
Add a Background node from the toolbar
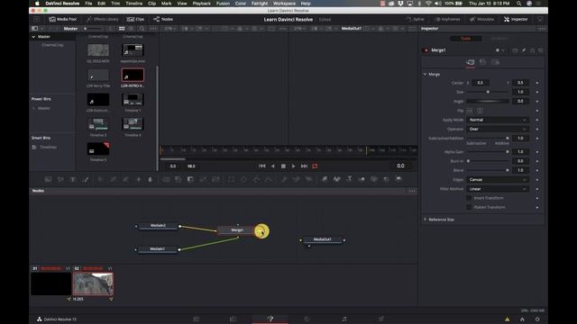click(48, 179)
